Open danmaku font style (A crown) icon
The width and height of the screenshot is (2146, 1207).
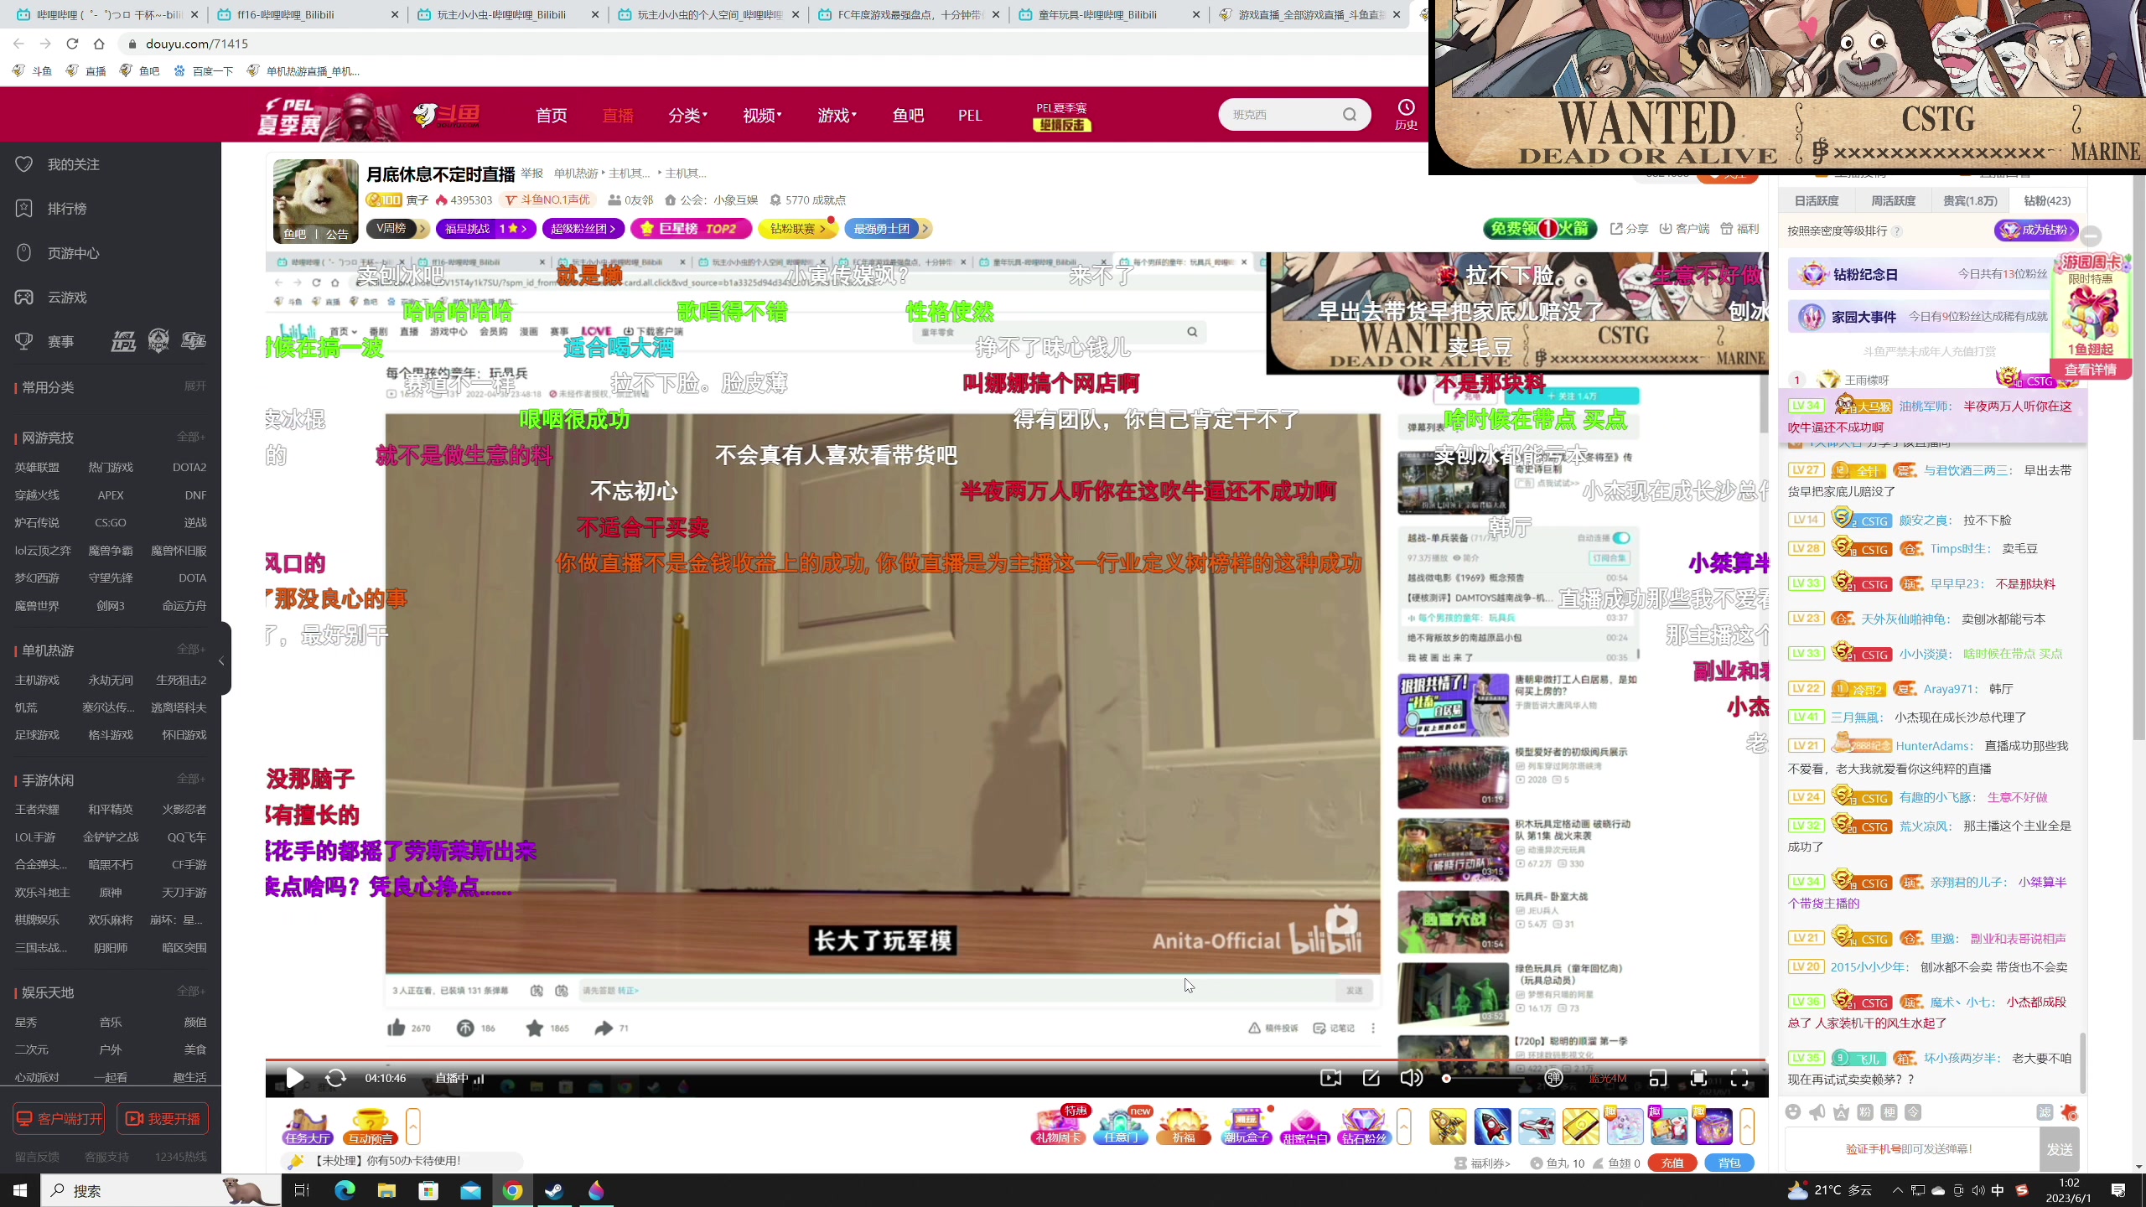pyautogui.click(x=1841, y=1112)
